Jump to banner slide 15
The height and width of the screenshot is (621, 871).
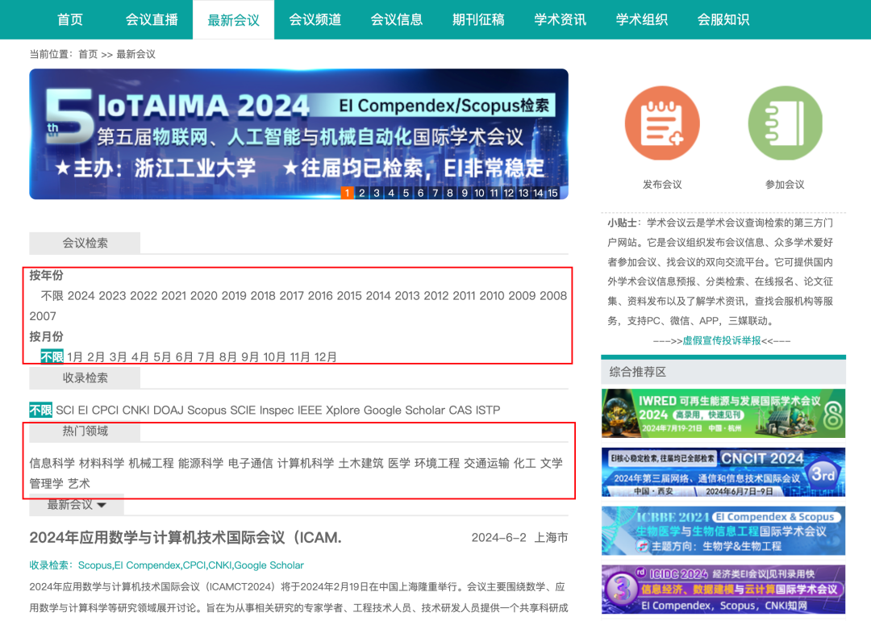552,193
